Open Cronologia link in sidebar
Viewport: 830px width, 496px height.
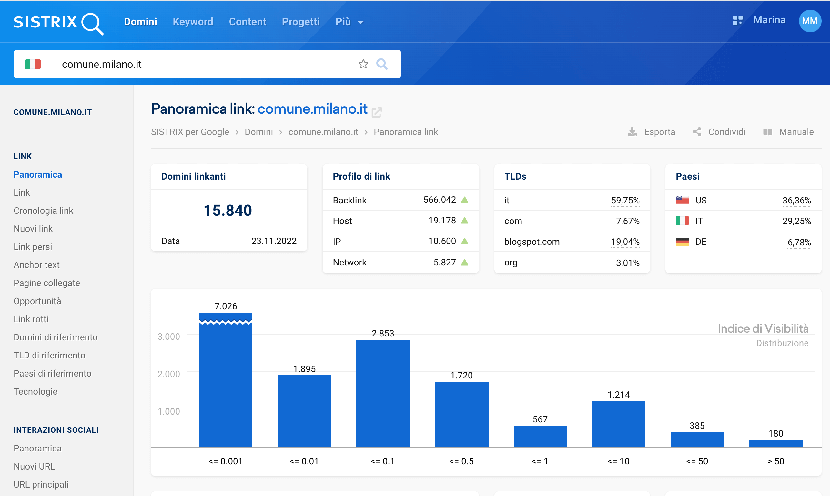pos(44,211)
